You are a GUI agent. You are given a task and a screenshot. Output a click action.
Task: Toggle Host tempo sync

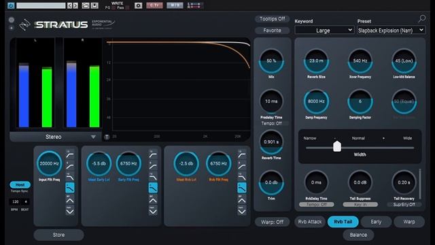[x=20, y=184]
